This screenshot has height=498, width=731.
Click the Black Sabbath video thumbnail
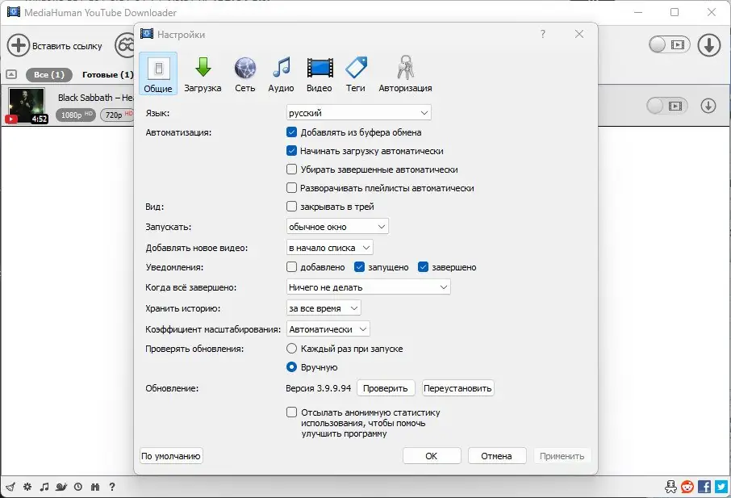point(26,106)
